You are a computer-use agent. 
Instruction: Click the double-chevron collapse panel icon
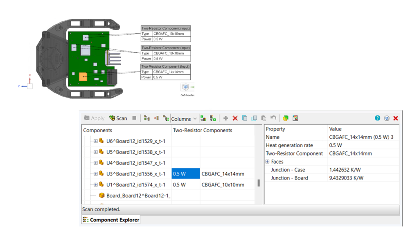point(387,118)
